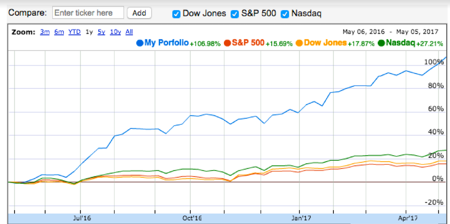
Task: Set zoom to 6m
Action: pyautogui.click(x=59, y=32)
